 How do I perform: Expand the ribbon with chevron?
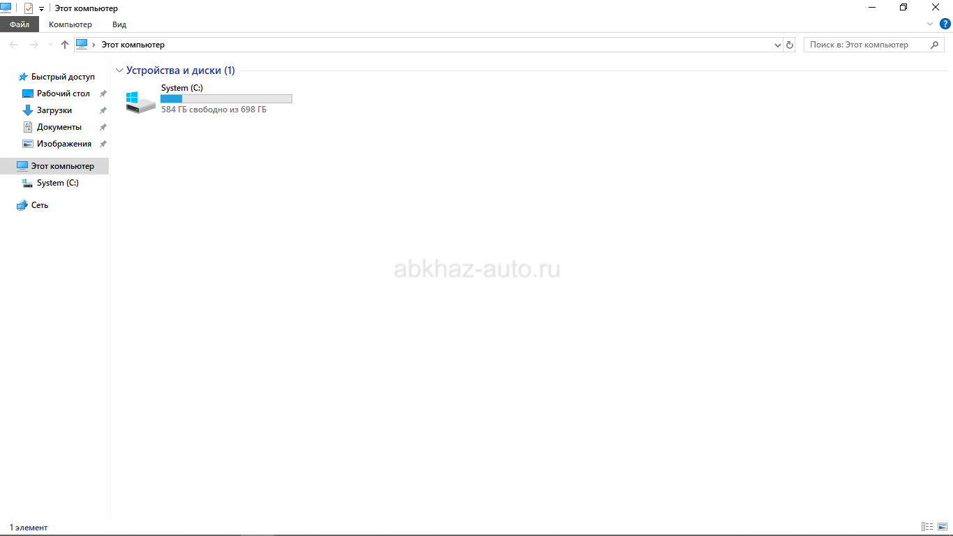[x=929, y=24]
